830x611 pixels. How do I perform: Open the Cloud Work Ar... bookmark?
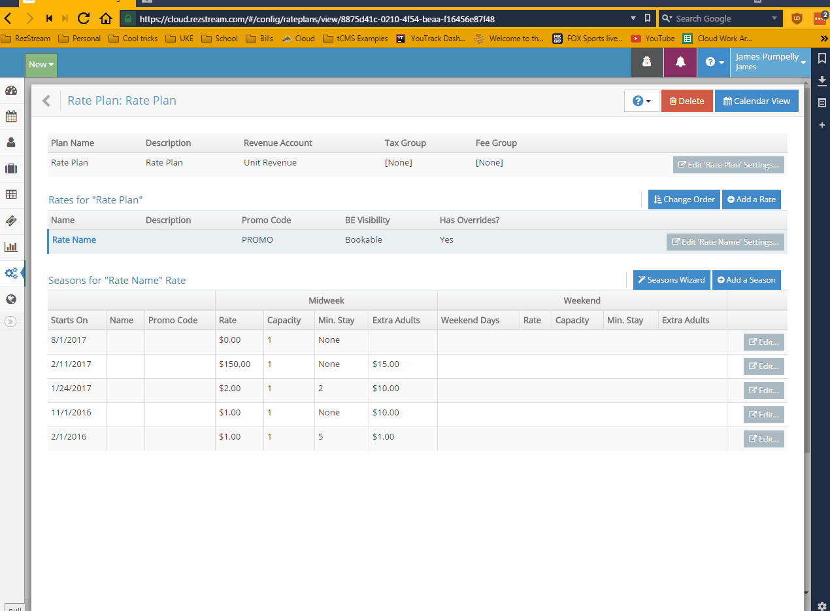pos(718,39)
